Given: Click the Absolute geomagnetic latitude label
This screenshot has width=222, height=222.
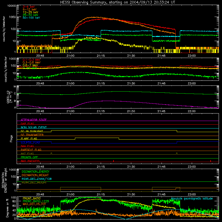Looking at the screenshot, I should coord(192,198).
